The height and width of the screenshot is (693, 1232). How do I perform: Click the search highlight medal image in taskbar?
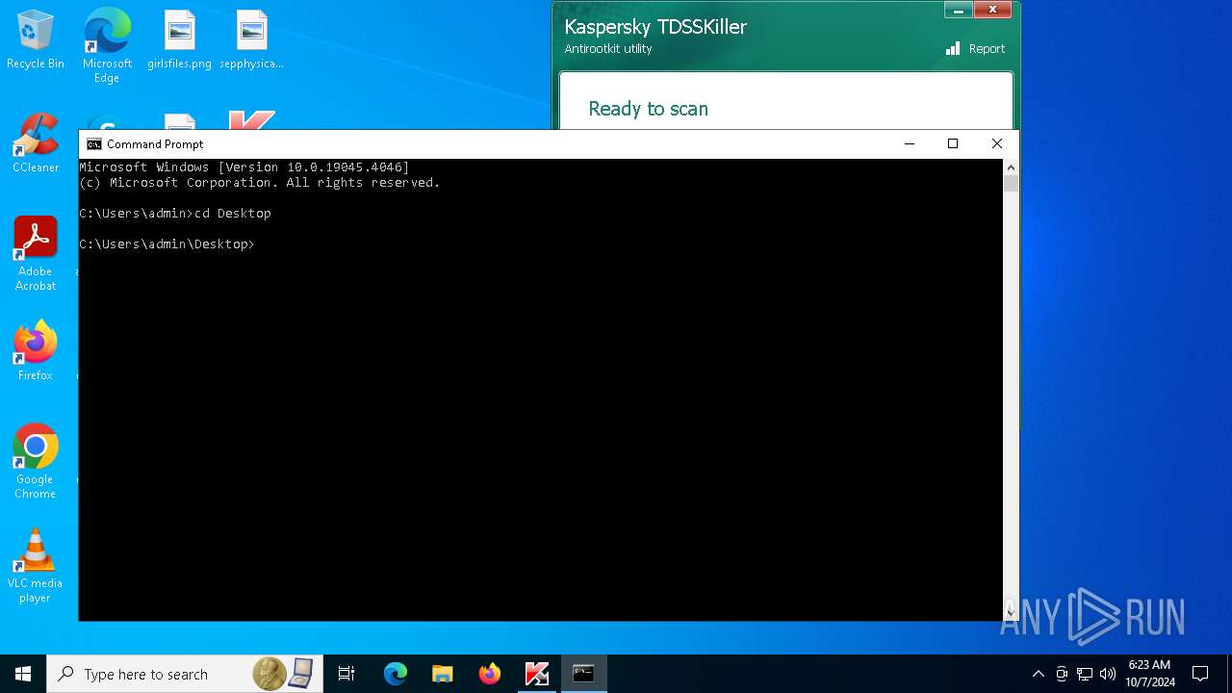(x=269, y=674)
